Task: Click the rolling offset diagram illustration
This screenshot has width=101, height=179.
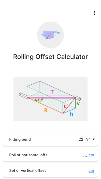Action: [x=50, y=99]
